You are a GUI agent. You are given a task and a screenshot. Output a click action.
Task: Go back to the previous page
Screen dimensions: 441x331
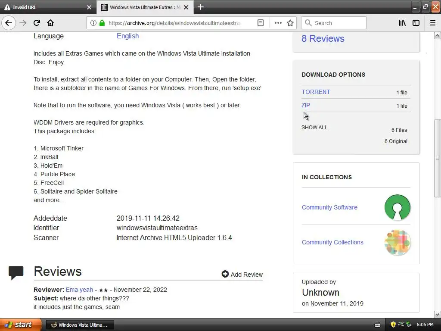coord(9,23)
